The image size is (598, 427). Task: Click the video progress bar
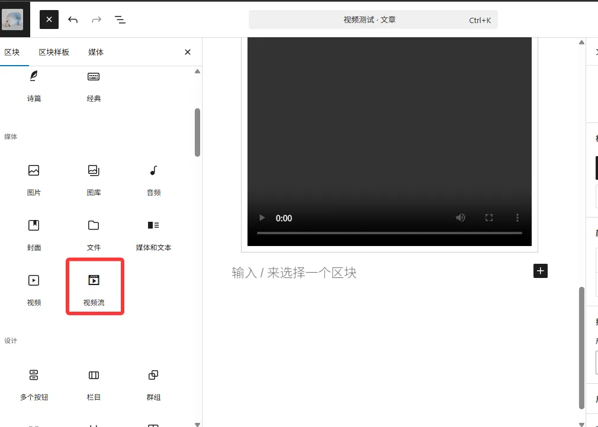coord(389,233)
